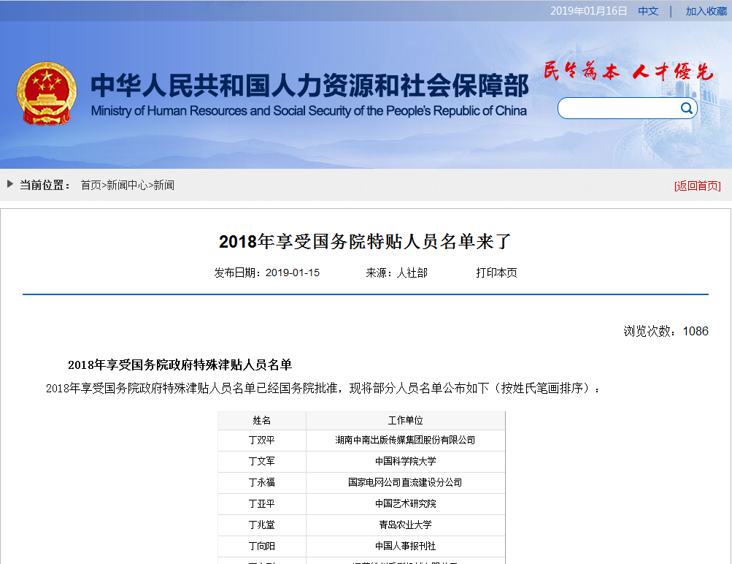Add page to favorites with 加入收藏
This screenshot has height=564, width=732.
tap(706, 11)
